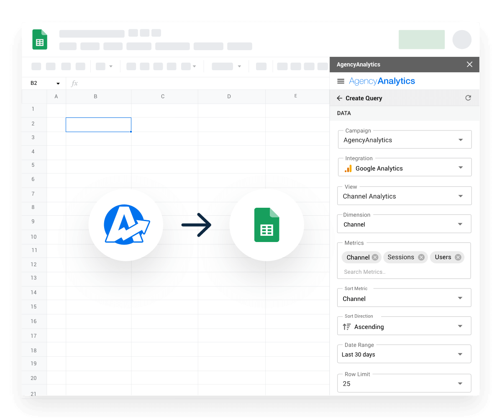Click the fx formula icon
This screenshot has height=418, width=502.
click(74, 84)
